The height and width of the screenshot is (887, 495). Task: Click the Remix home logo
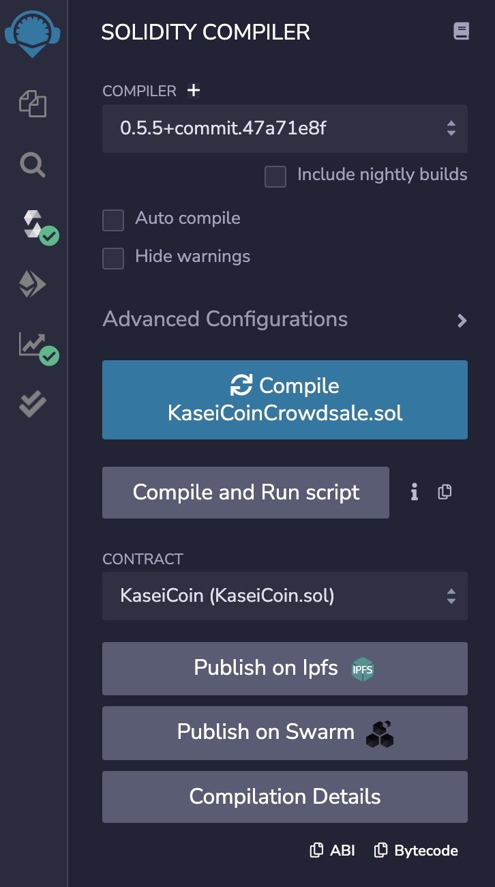(x=32, y=31)
